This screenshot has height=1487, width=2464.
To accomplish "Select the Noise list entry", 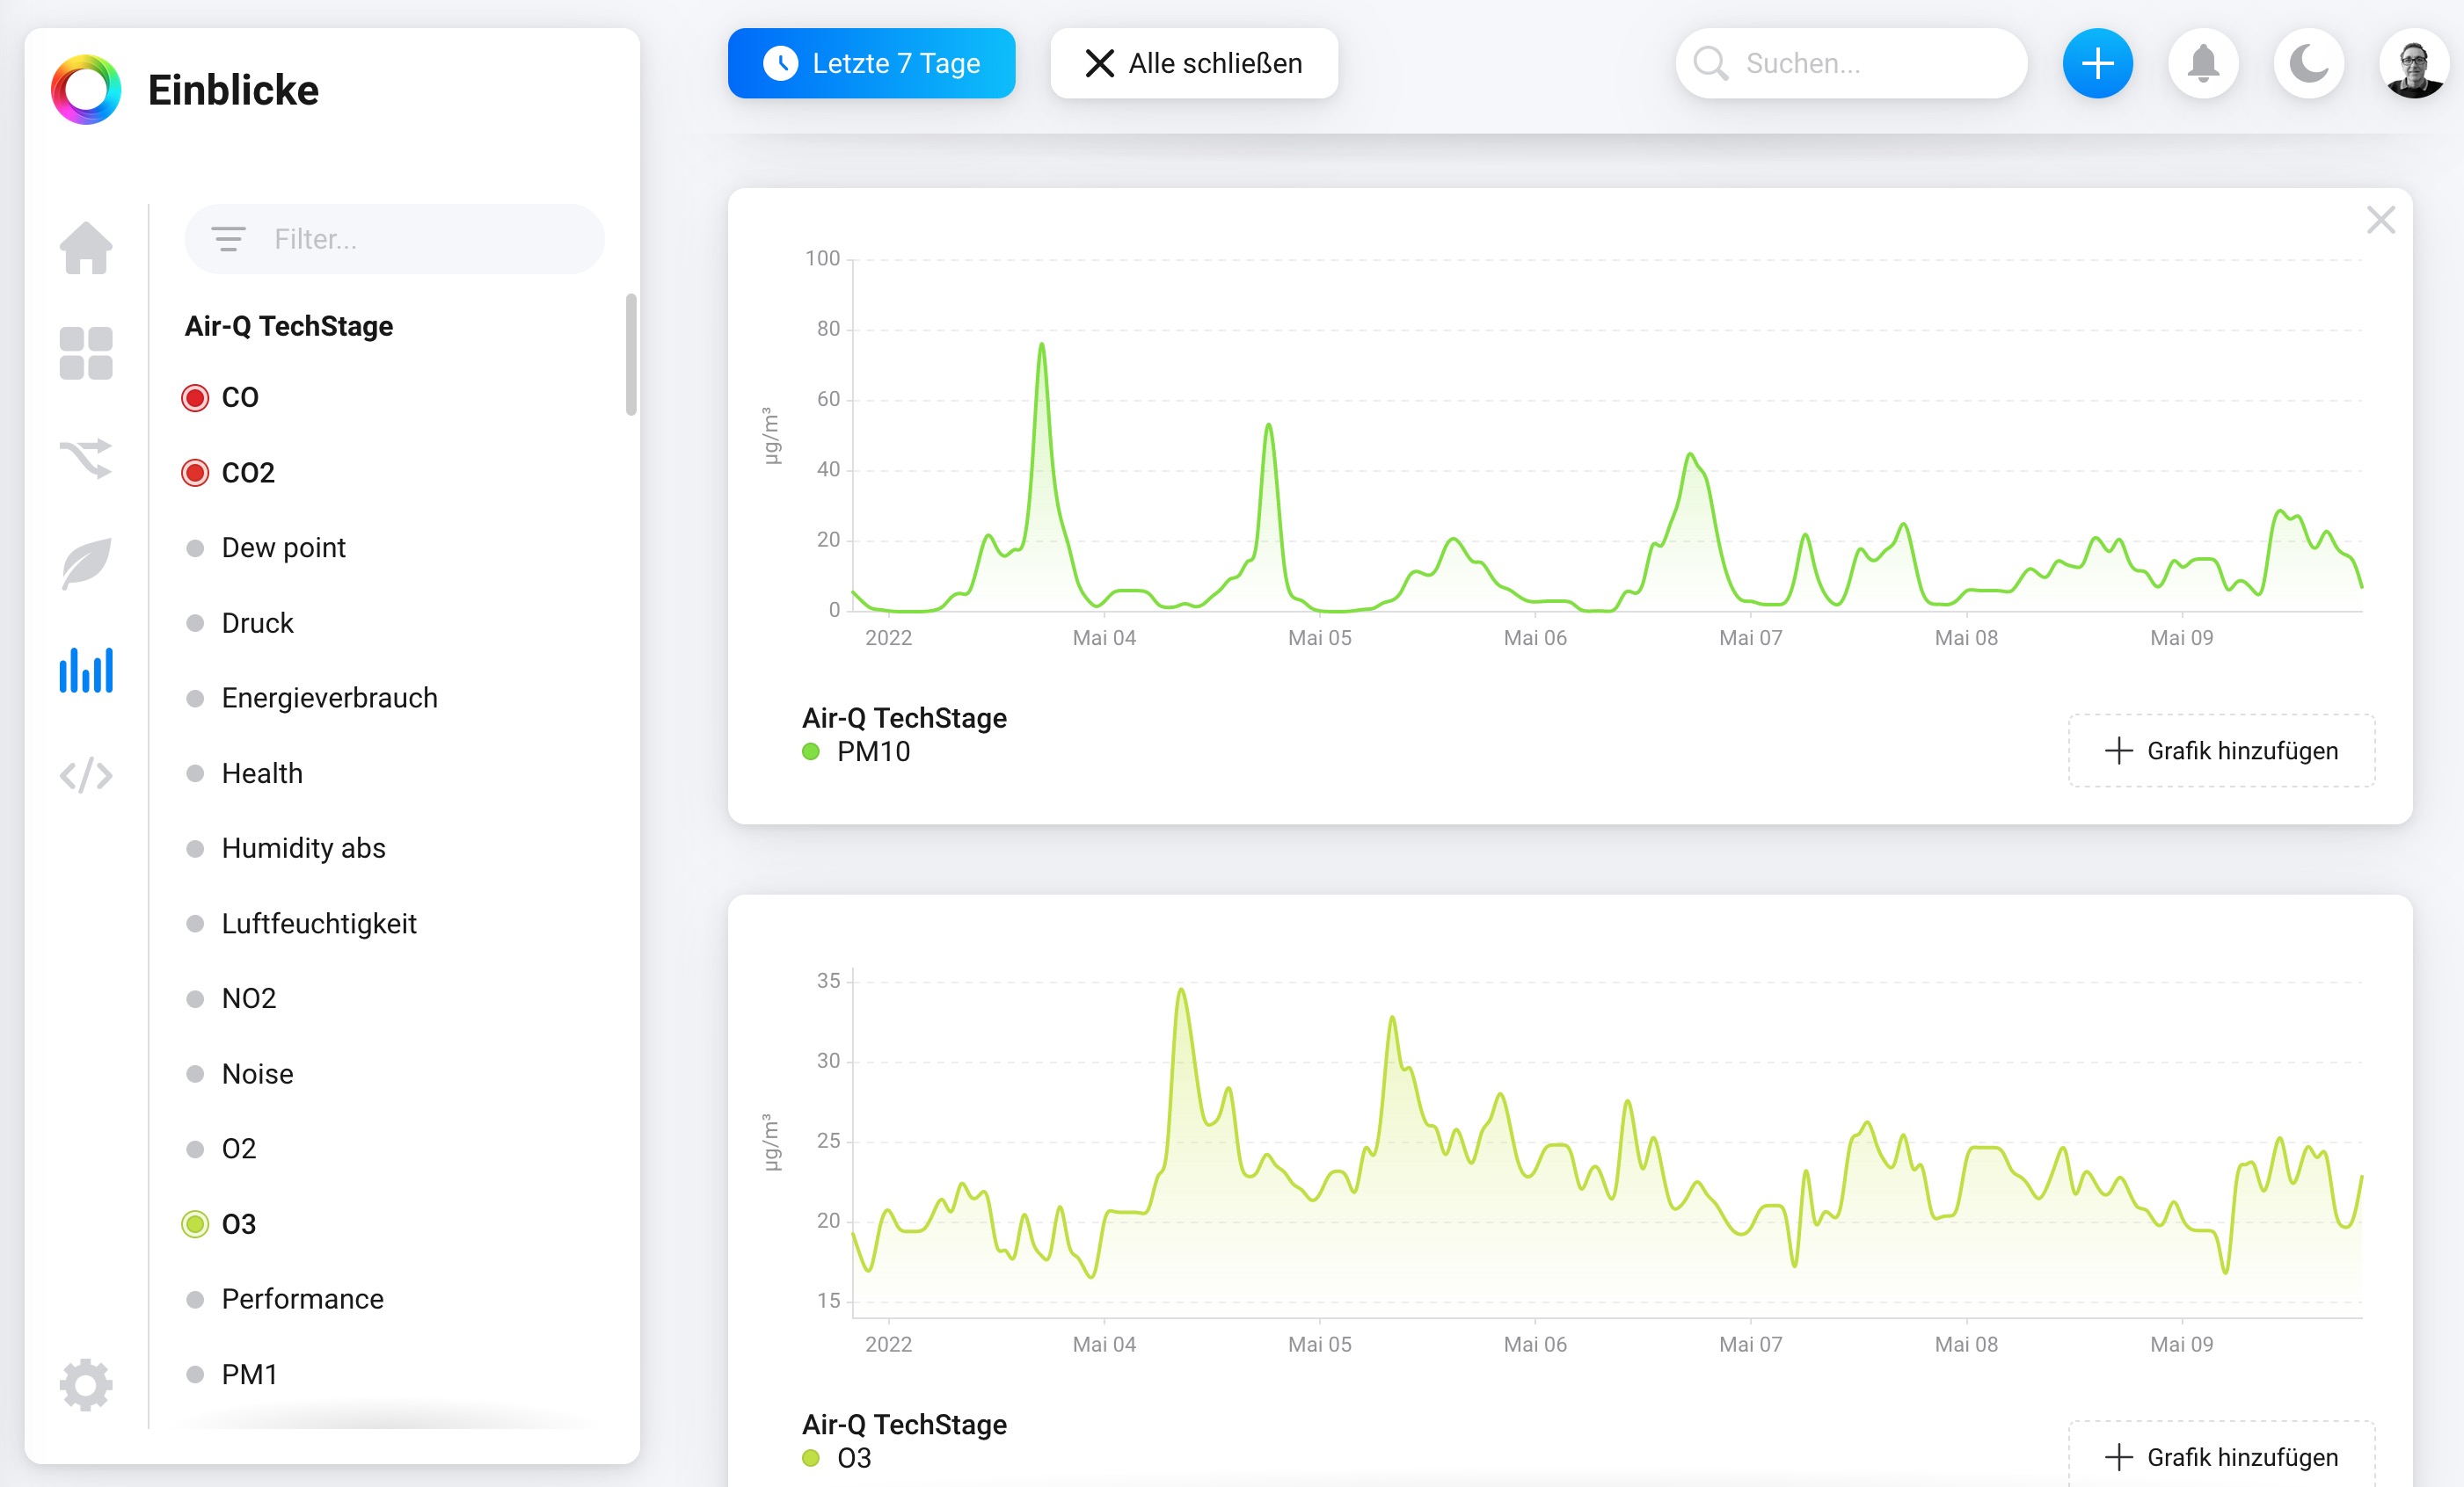I will [257, 1073].
